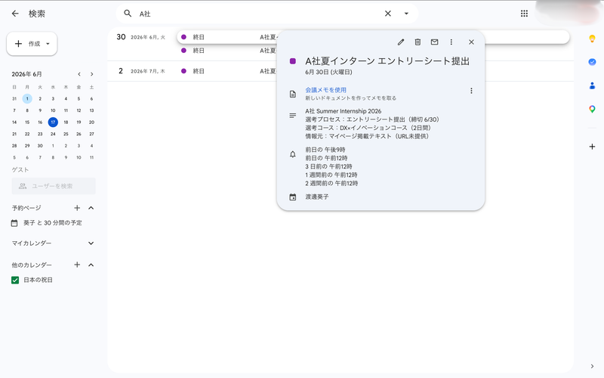
Task: Uncheck the 日本の祝日 calendar checkbox
Action: (15, 280)
